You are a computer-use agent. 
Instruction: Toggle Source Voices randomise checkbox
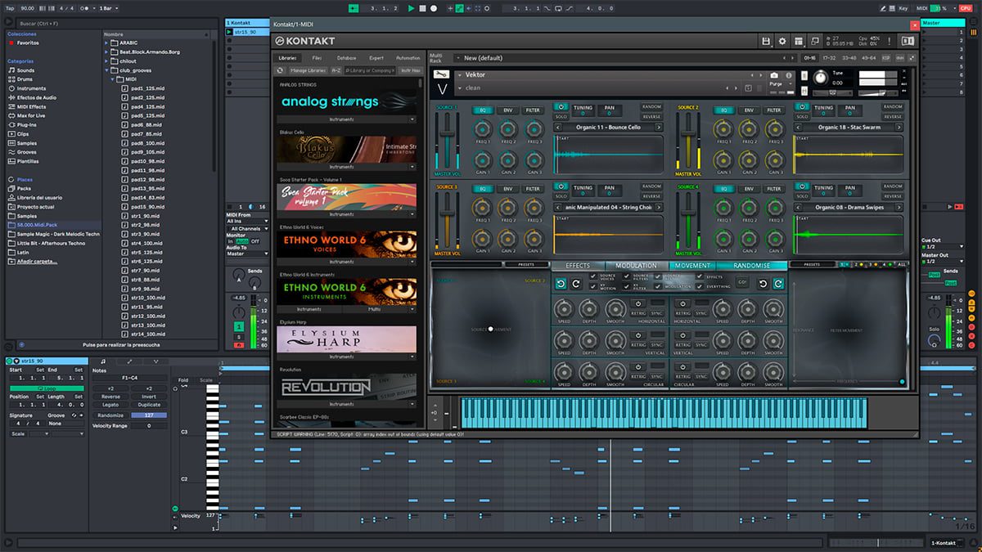(x=593, y=277)
